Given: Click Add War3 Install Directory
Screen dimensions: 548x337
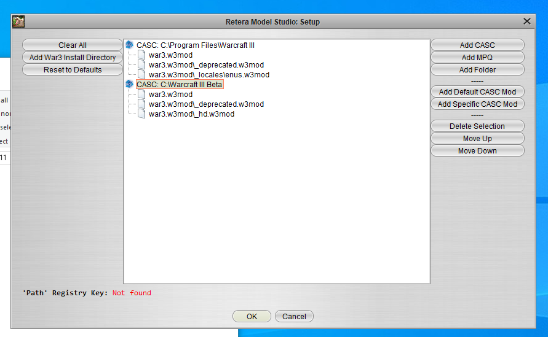Looking at the screenshot, I should click(x=73, y=57).
